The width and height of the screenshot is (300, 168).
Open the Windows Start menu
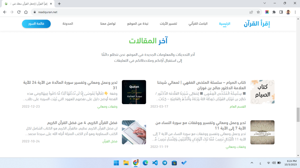coord(116,163)
